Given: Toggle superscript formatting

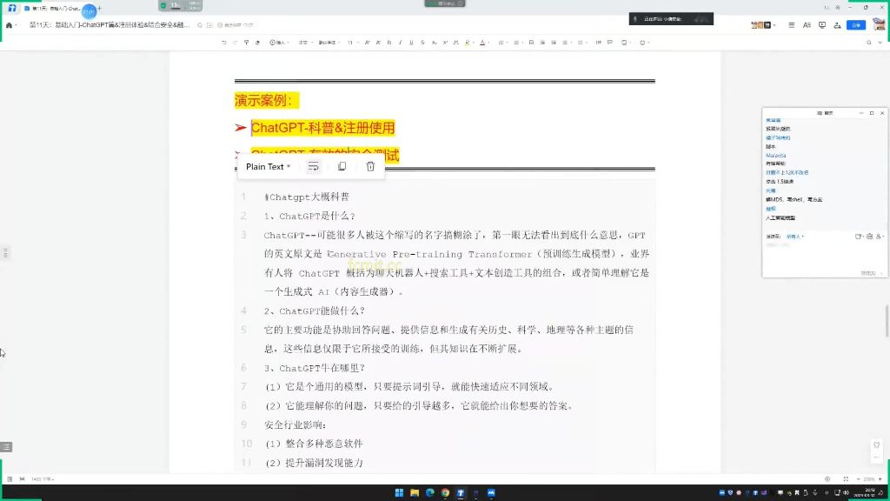Looking at the screenshot, I should (x=445, y=43).
